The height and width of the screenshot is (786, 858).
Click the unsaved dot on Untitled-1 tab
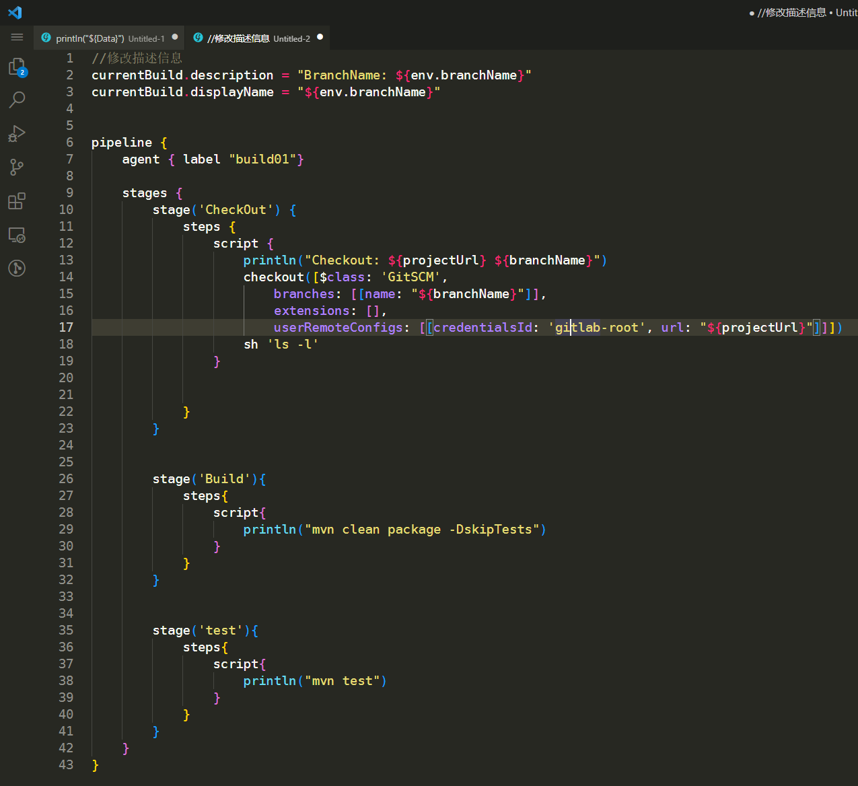pyautogui.click(x=175, y=37)
